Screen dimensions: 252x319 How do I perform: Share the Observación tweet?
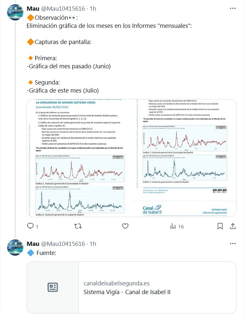tap(232, 226)
